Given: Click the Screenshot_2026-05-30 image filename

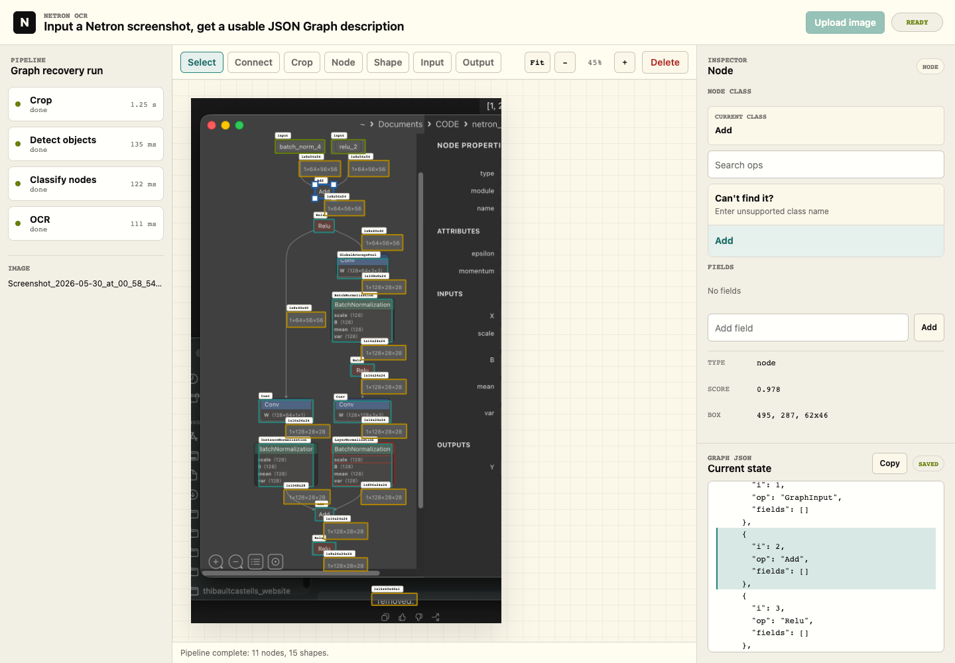Looking at the screenshot, I should click(x=85, y=284).
